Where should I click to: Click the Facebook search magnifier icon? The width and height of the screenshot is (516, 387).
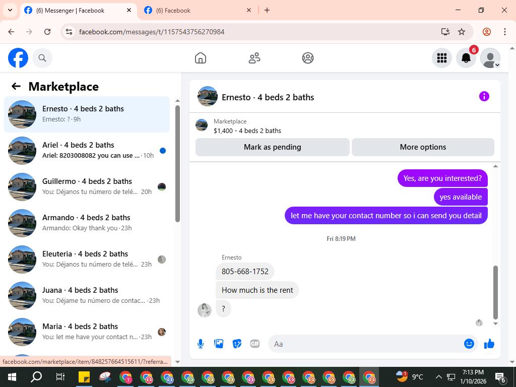(42, 58)
